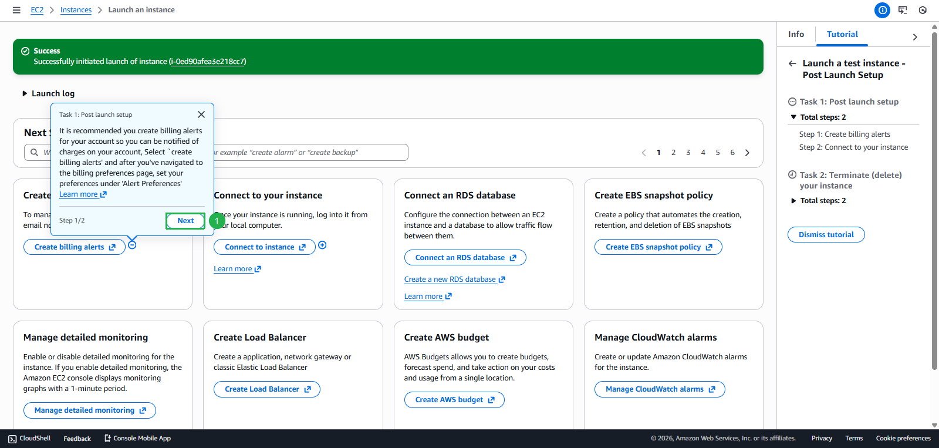The height and width of the screenshot is (448, 939).
Task: Click the plus hotspot next to Connect to instance
Action: click(322, 245)
